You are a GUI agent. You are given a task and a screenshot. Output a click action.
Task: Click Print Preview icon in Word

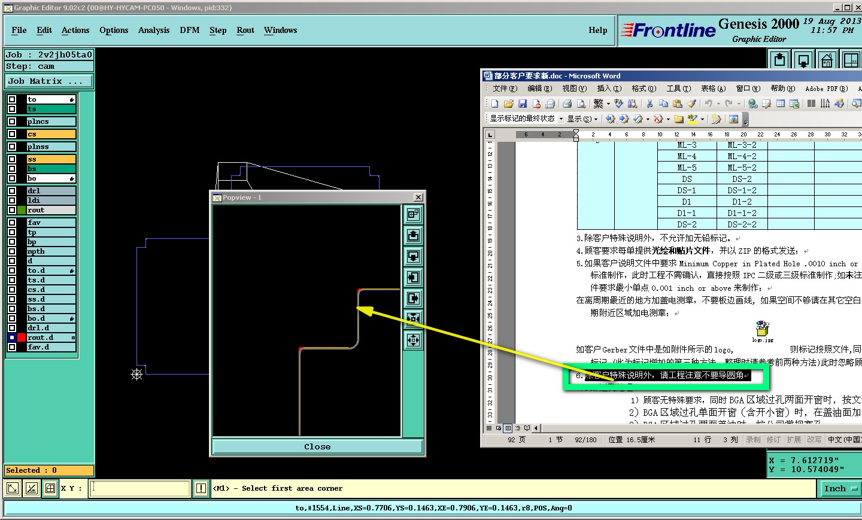(581, 104)
